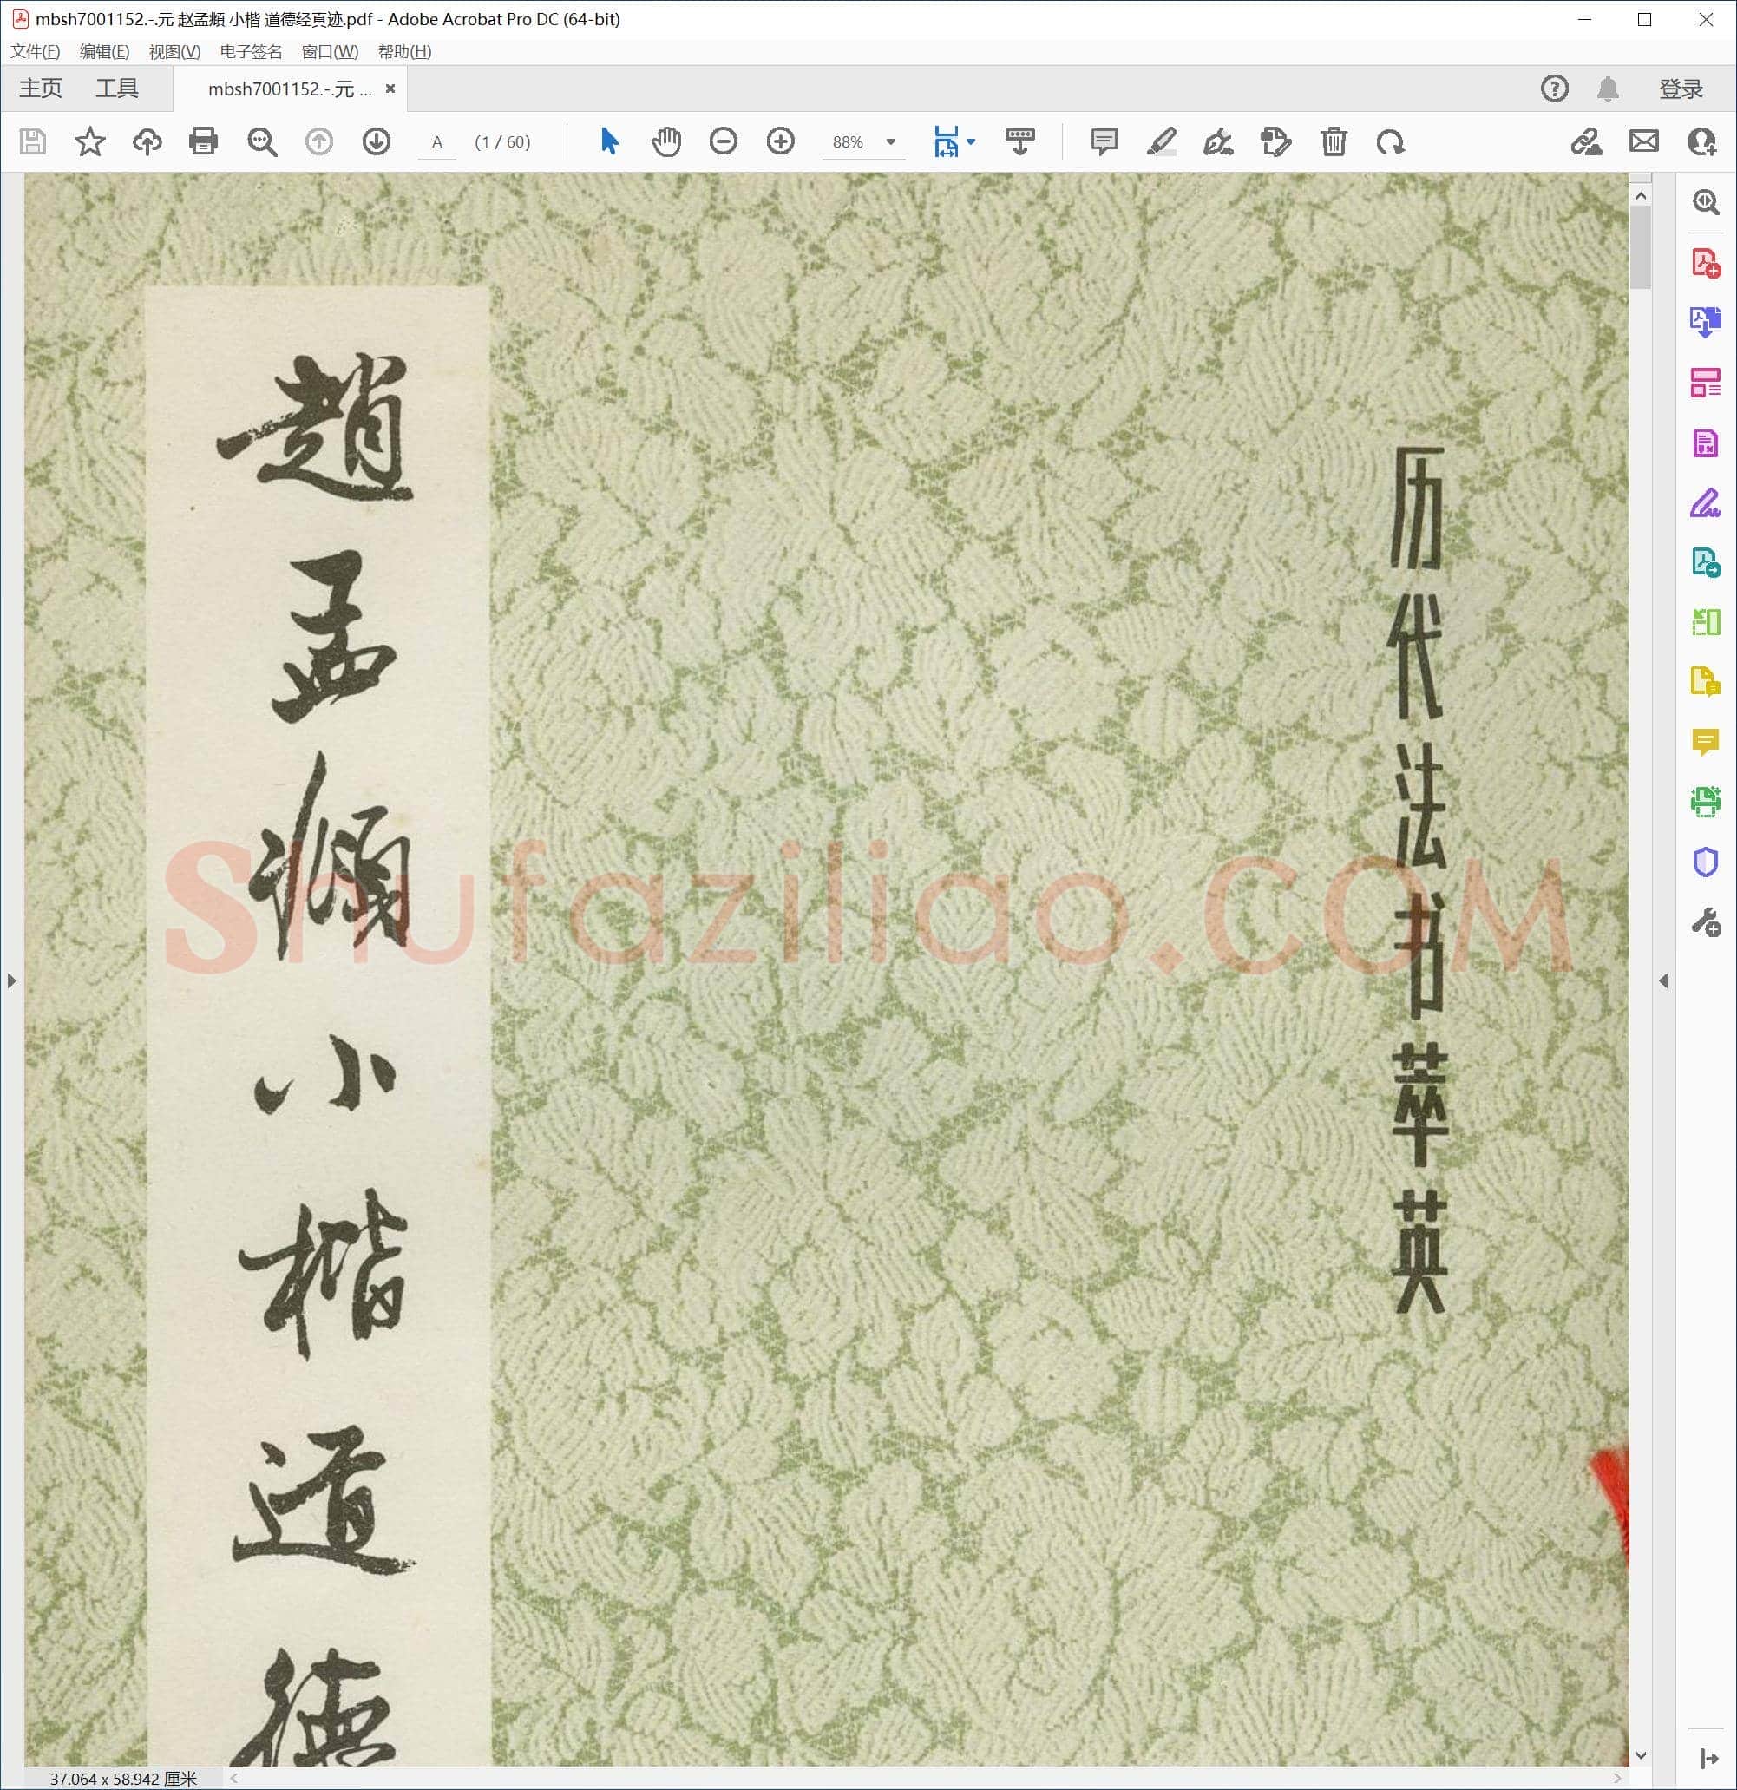1737x1790 pixels.
Task: Click the Upload to cloud icon
Action: coord(147,141)
